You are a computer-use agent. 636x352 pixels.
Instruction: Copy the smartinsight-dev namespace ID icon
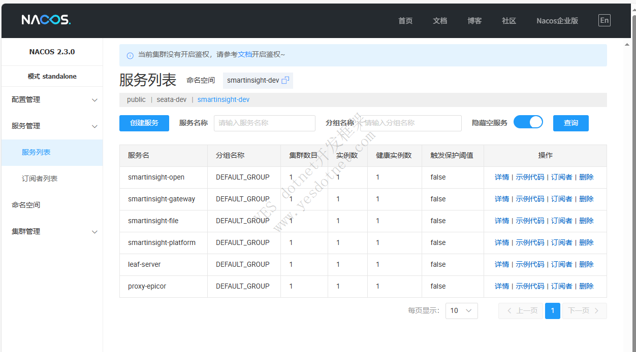point(285,80)
